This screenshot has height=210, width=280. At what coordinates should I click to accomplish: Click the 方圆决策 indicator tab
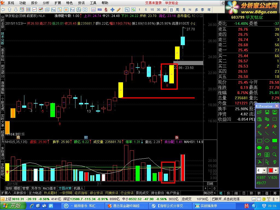coord(65,188)
